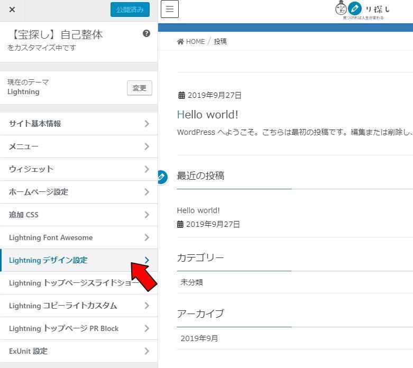Open the サイト基本情報 section
Viewport: 413px width, 368px height.
pyautogui.click(x=79, y=124)
